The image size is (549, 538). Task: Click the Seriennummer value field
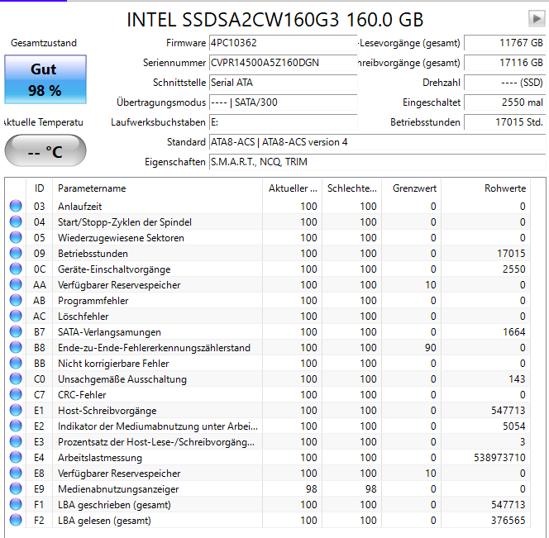click(282, 63)
